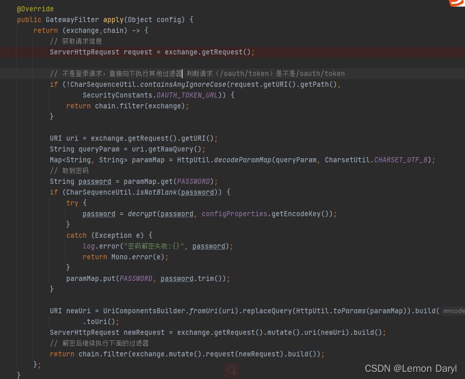
Task: Click the containsAnyIgnoreCase method call
Action: click(x=183, y=84)
